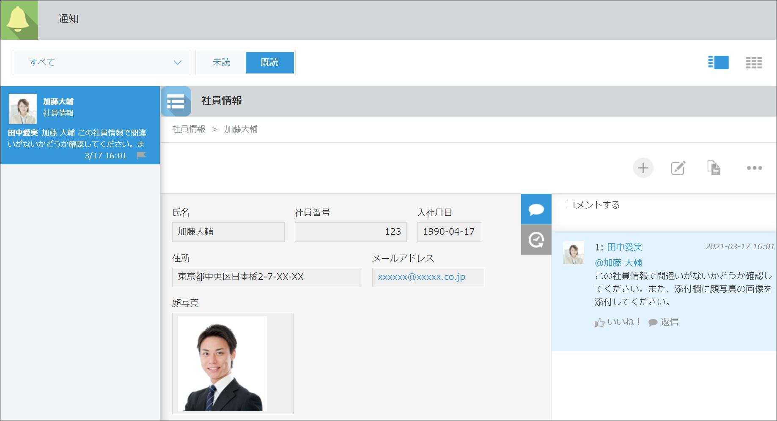
Task: Click 返信 to reply to comment
Action: [664, 322]
